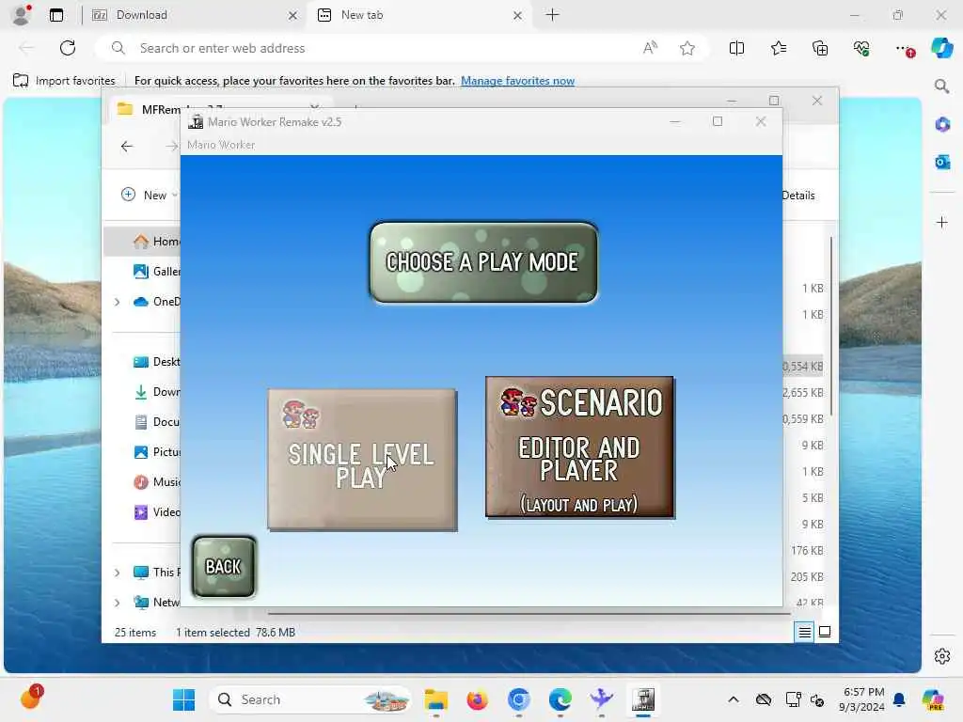
Task: Click the Back button in Mario Worker
Action: 224,567
